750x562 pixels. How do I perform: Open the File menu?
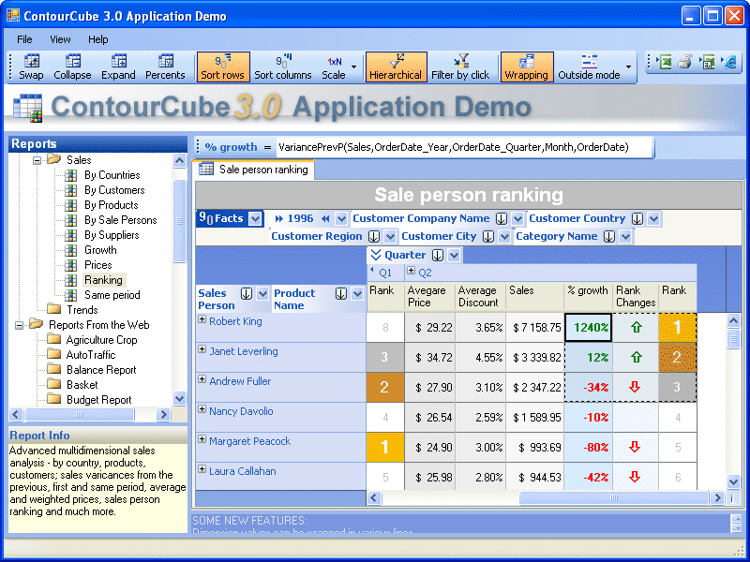[25, 39]
